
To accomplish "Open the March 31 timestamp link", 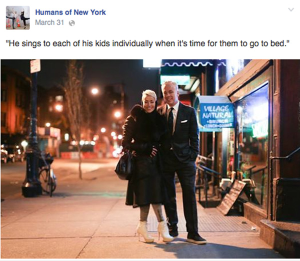I will (x=49, y=22).
